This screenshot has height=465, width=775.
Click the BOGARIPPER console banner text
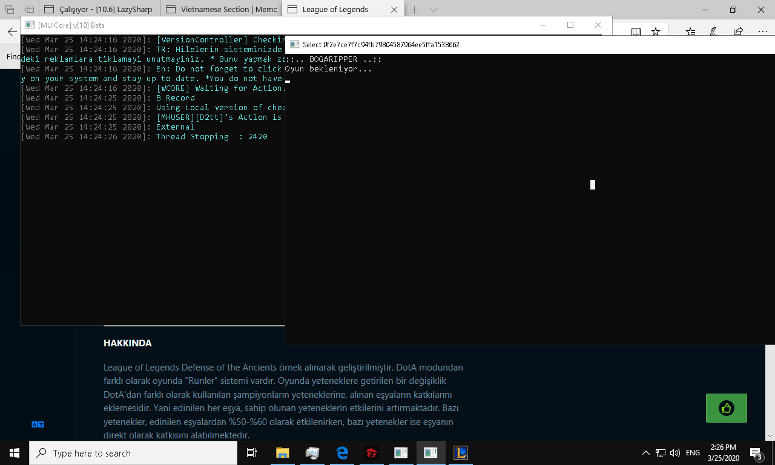(x=333, y=59)
